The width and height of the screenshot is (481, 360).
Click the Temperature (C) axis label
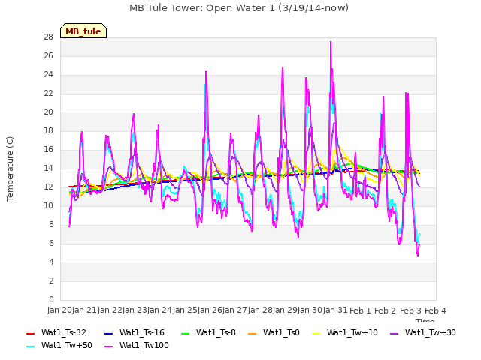click(x=10, y=169)
